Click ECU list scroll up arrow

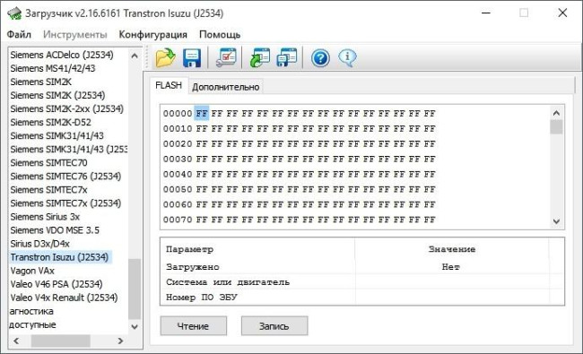[135, 56]
